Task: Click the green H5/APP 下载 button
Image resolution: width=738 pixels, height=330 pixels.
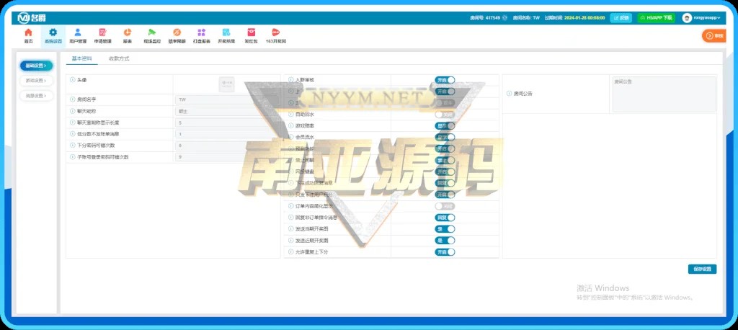Action: 656,18
